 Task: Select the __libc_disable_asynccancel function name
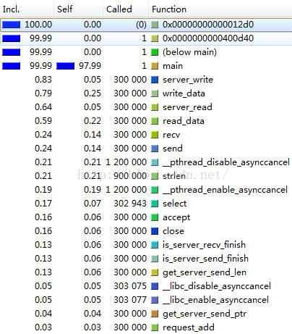tap(217, 286)
